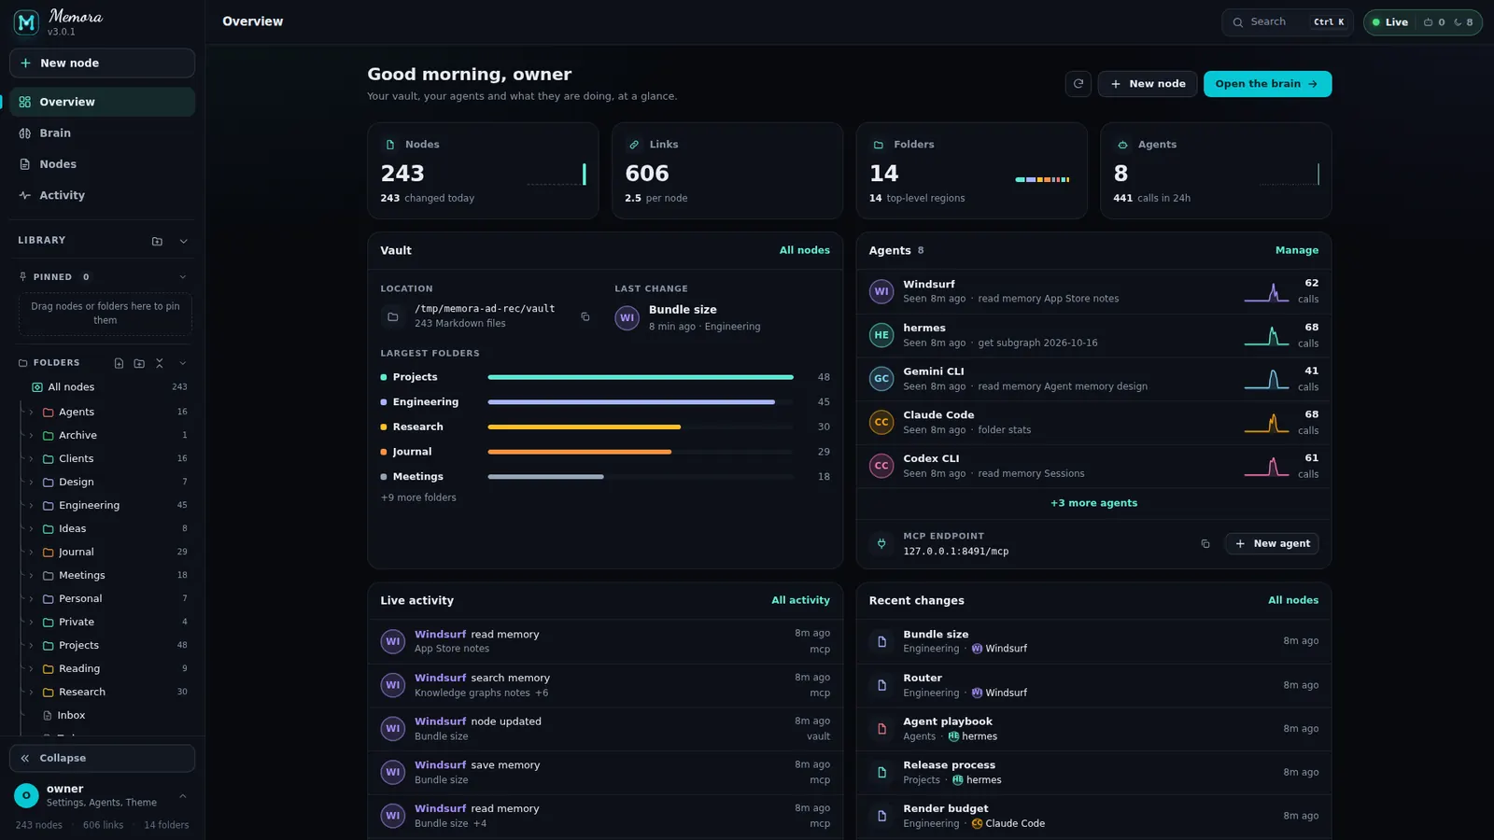
Task: Select Overview in the sidebar
Action: point(103,102)
